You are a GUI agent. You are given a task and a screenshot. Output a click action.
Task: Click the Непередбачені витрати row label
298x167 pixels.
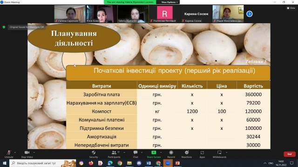click(x=102, y=145)
